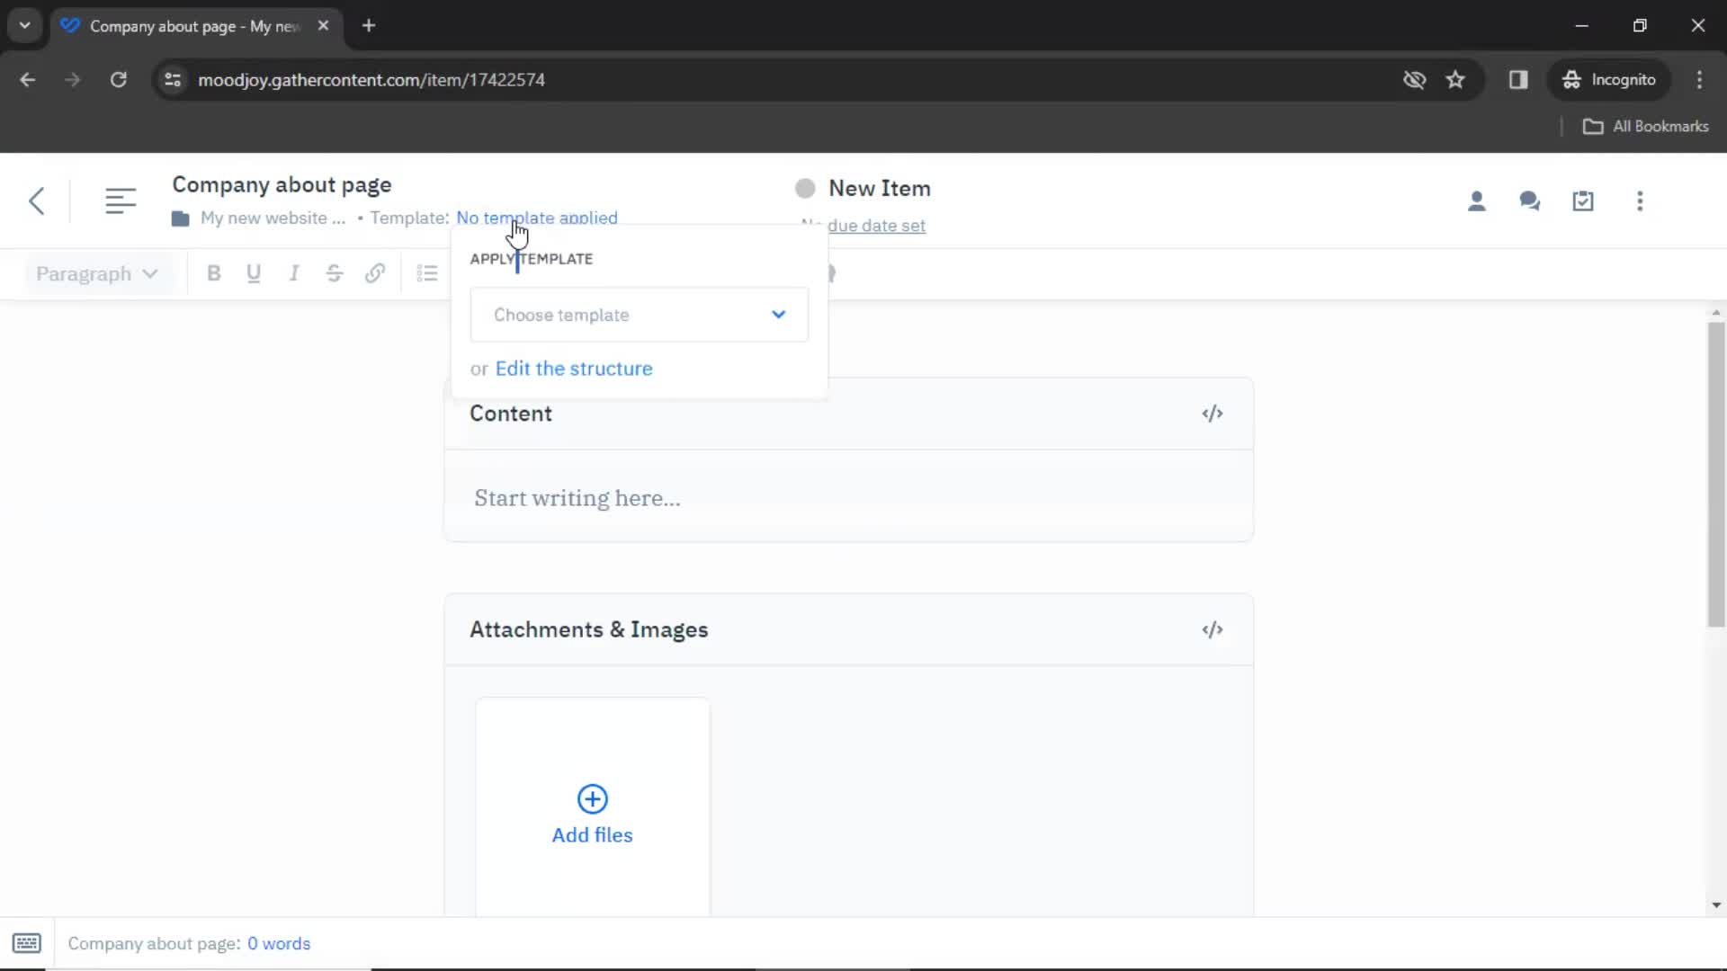Enable underline text formatting
Image resolution: width=1727 pixels, height=971 pixels.
pyautogui.click(x=254, y=274)
